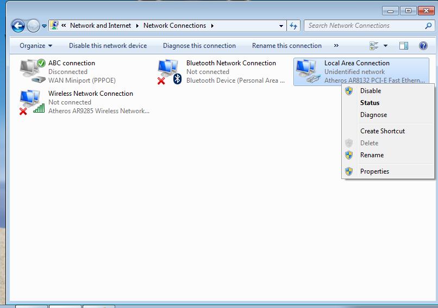Expand arrow after Network Connections breadcrumb
This screenshot has height=308, width=438.
coord(212,26)
